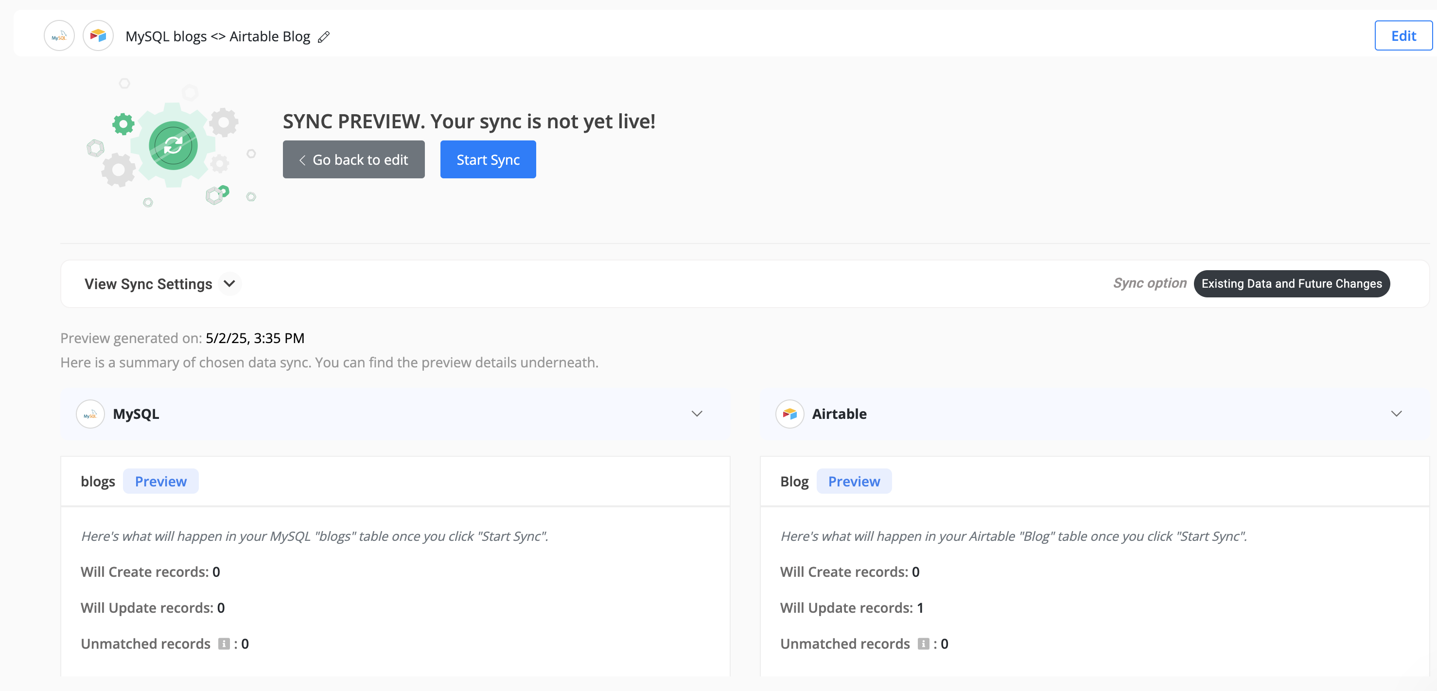The height and width of the screenshot is (691, 1437).
Task: Open Preview for blogs table
Action: click(160, 481)
